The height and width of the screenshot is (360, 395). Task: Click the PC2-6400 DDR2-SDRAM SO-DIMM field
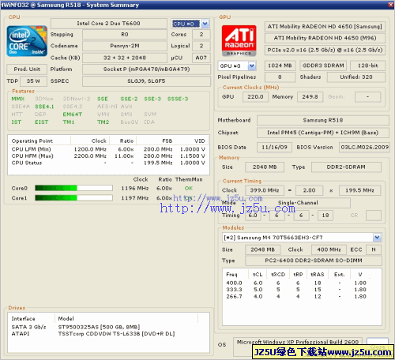pyautogui.click(x=314, y=261)
